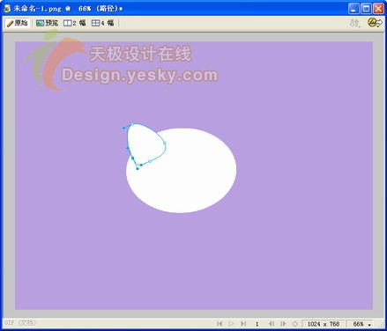Step to the previous frame
The image size is (387, 331).
272,324
